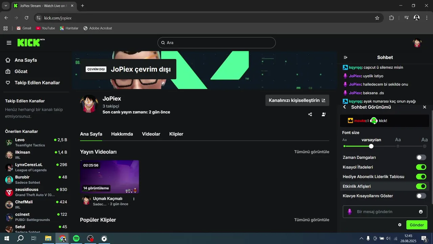
Task: Click the share icon under channel button
Action: [310, 115]
